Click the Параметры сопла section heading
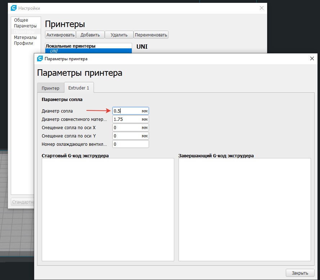This screenshot has width=320, height=280. [x=62, y=100]
